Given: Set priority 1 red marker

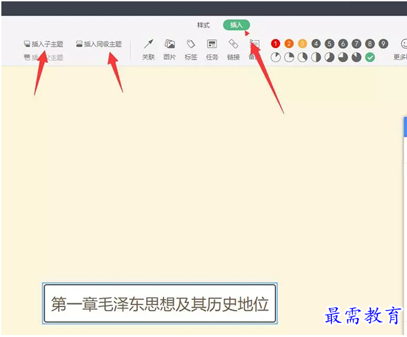Looking at the screenshot, I should pyautogui.click(x=275, y=44).
